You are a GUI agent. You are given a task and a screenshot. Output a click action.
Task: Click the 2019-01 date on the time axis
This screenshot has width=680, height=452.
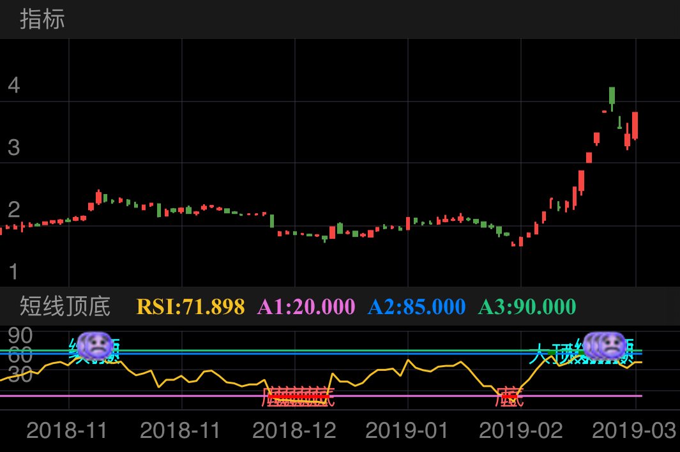[407, 430]
